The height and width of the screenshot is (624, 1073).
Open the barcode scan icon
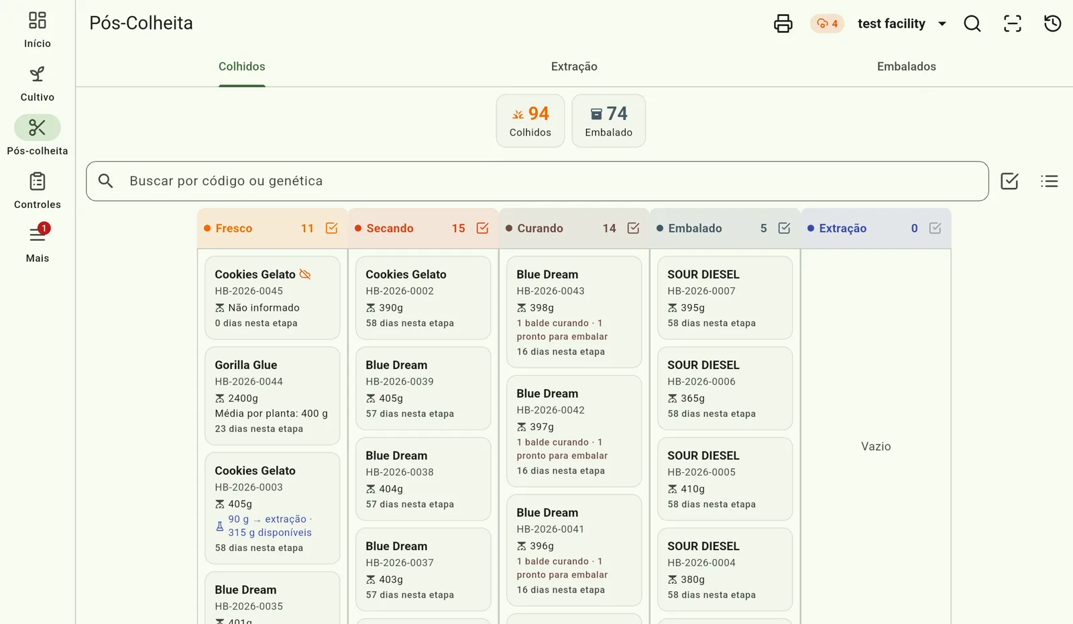1013,23
